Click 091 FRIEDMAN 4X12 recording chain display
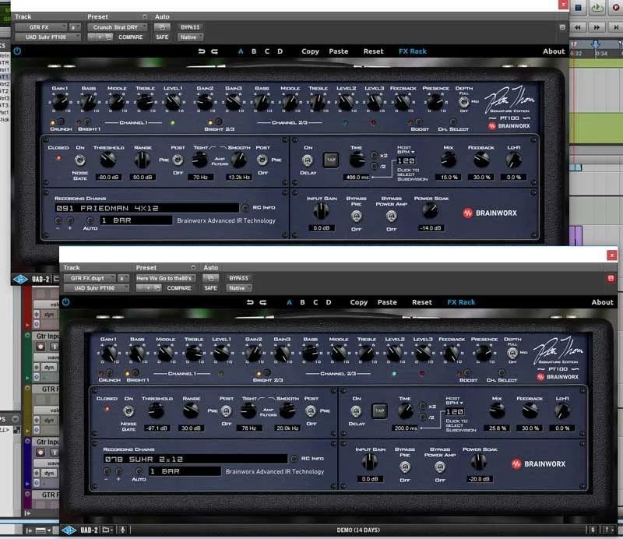 point(146,208)
